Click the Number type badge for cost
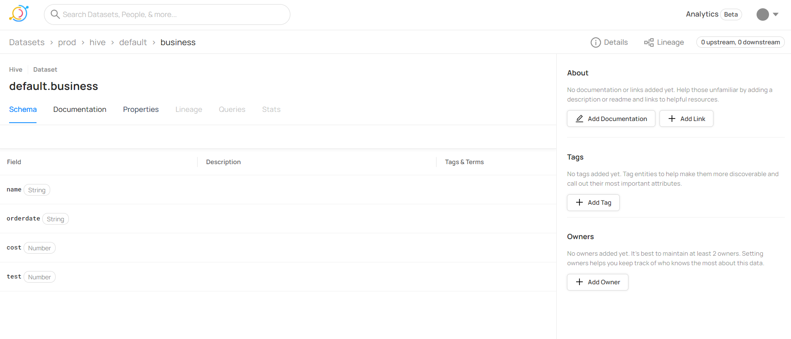 (39, 248)
